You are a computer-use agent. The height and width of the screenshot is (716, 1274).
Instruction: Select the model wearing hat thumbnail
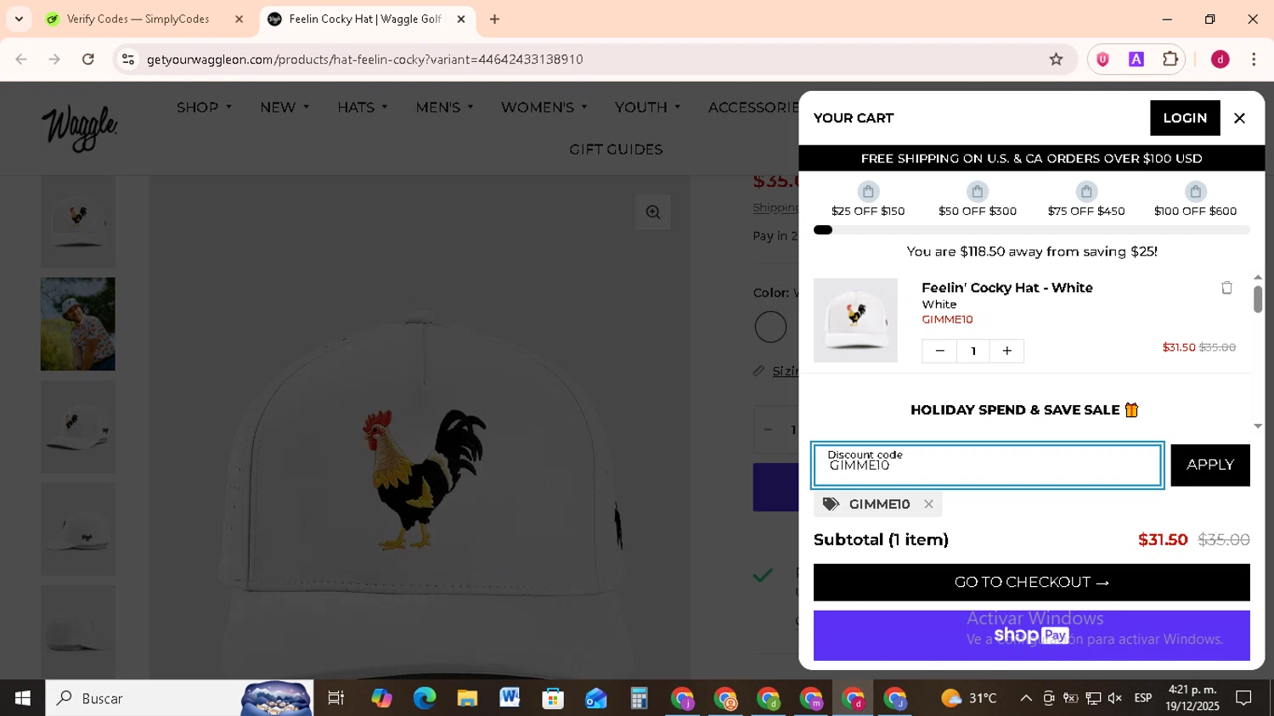[x=78, y=324]
